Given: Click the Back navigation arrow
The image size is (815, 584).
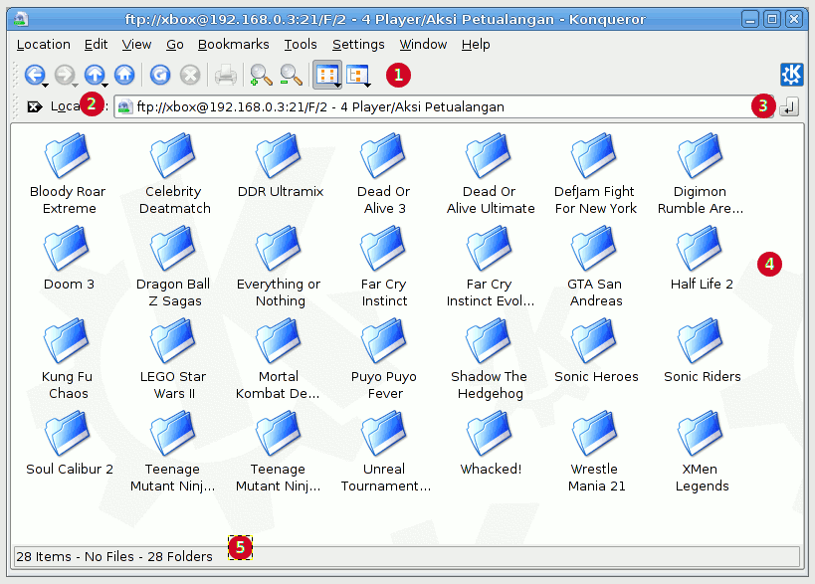Looking at the screenshot, I should (x=34, y=75).
